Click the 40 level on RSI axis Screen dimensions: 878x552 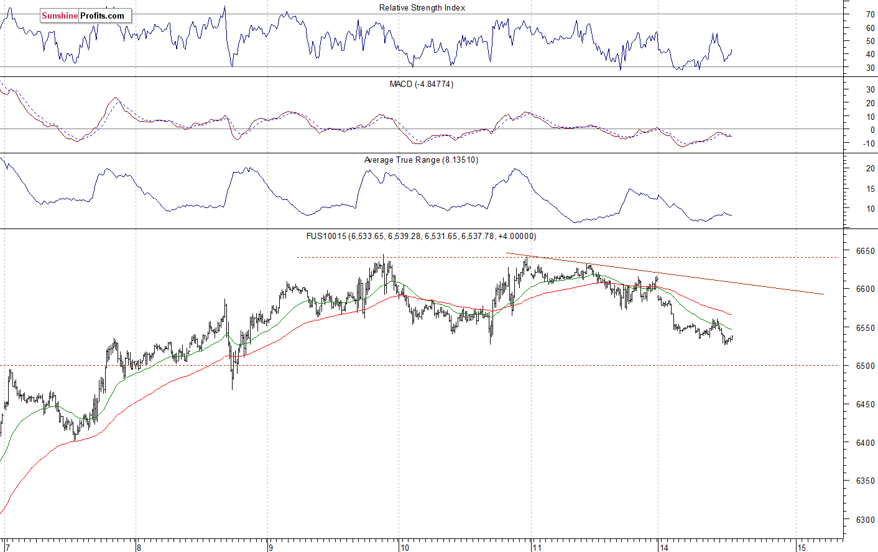click(871, 55)
